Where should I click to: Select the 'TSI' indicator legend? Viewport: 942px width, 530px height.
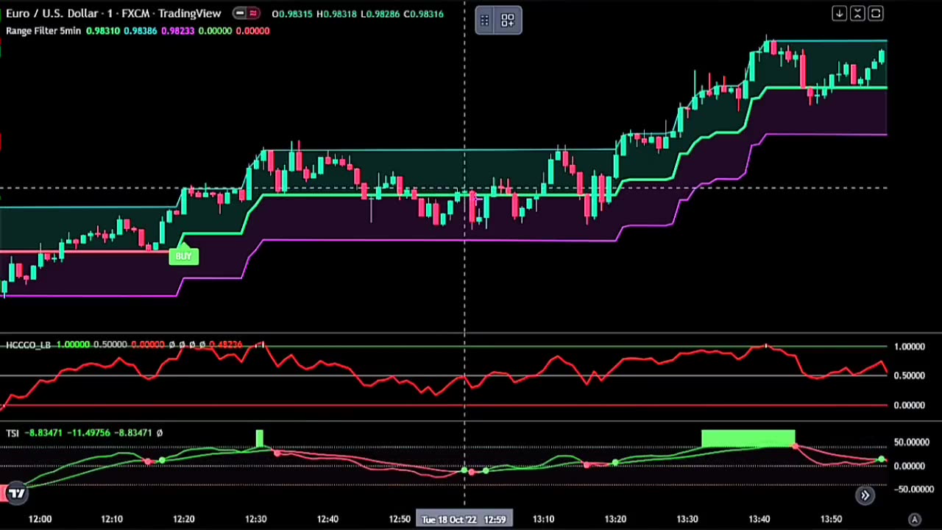13,433
